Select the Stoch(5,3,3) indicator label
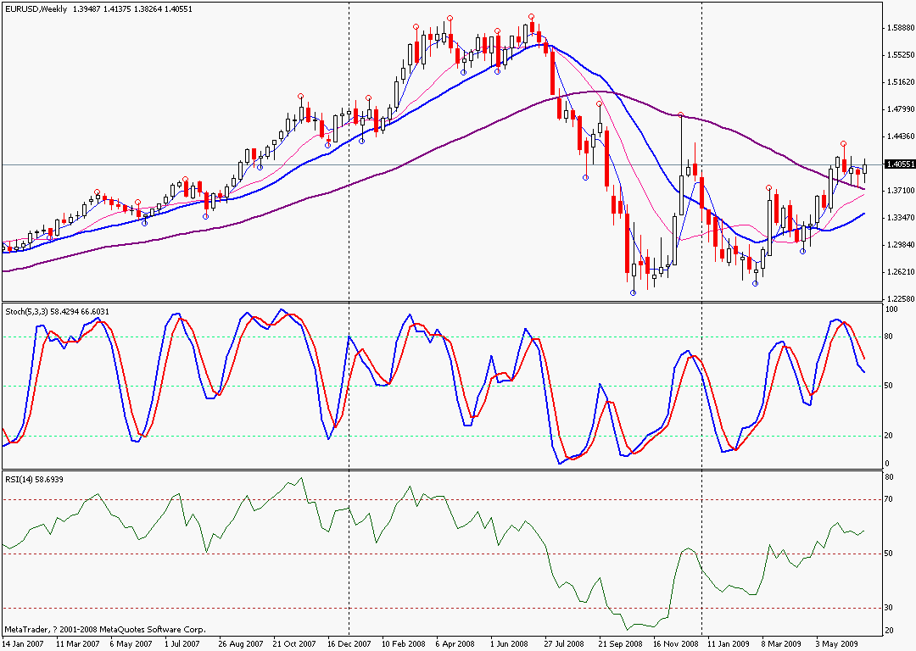 (26, 312)
